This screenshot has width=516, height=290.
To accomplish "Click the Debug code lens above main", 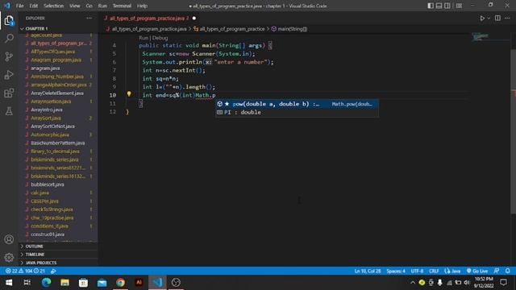I will [x=160, y=38].
